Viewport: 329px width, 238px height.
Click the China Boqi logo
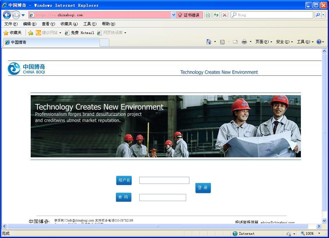[x=26, y=69]
